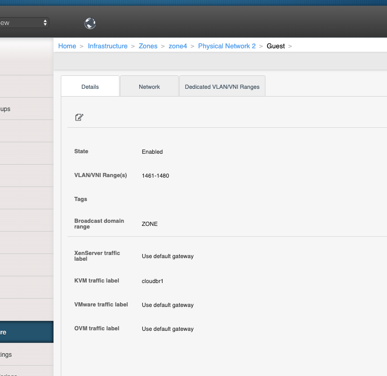The width and height of the screenshot is (387, 376).
Task: Click the XenServer traffic label value
Action: (x=168, y=256)
